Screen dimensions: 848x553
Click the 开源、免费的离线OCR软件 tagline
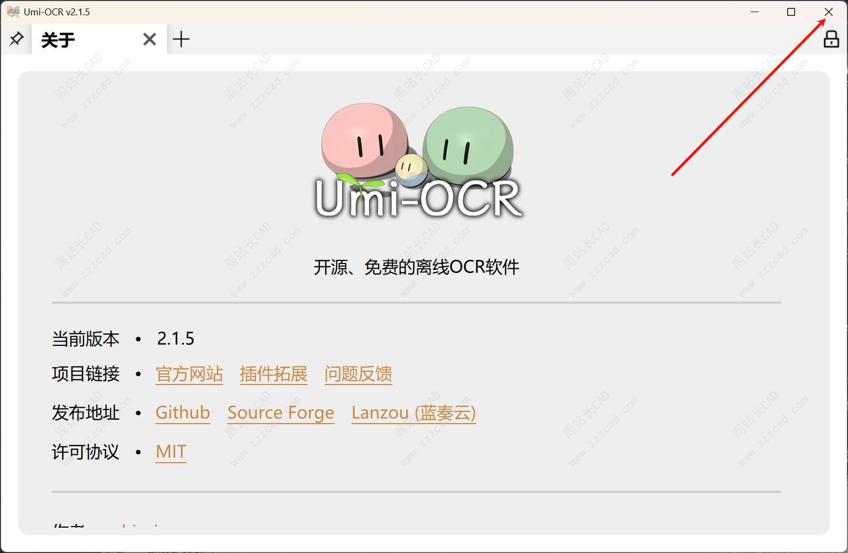[417, 267]
